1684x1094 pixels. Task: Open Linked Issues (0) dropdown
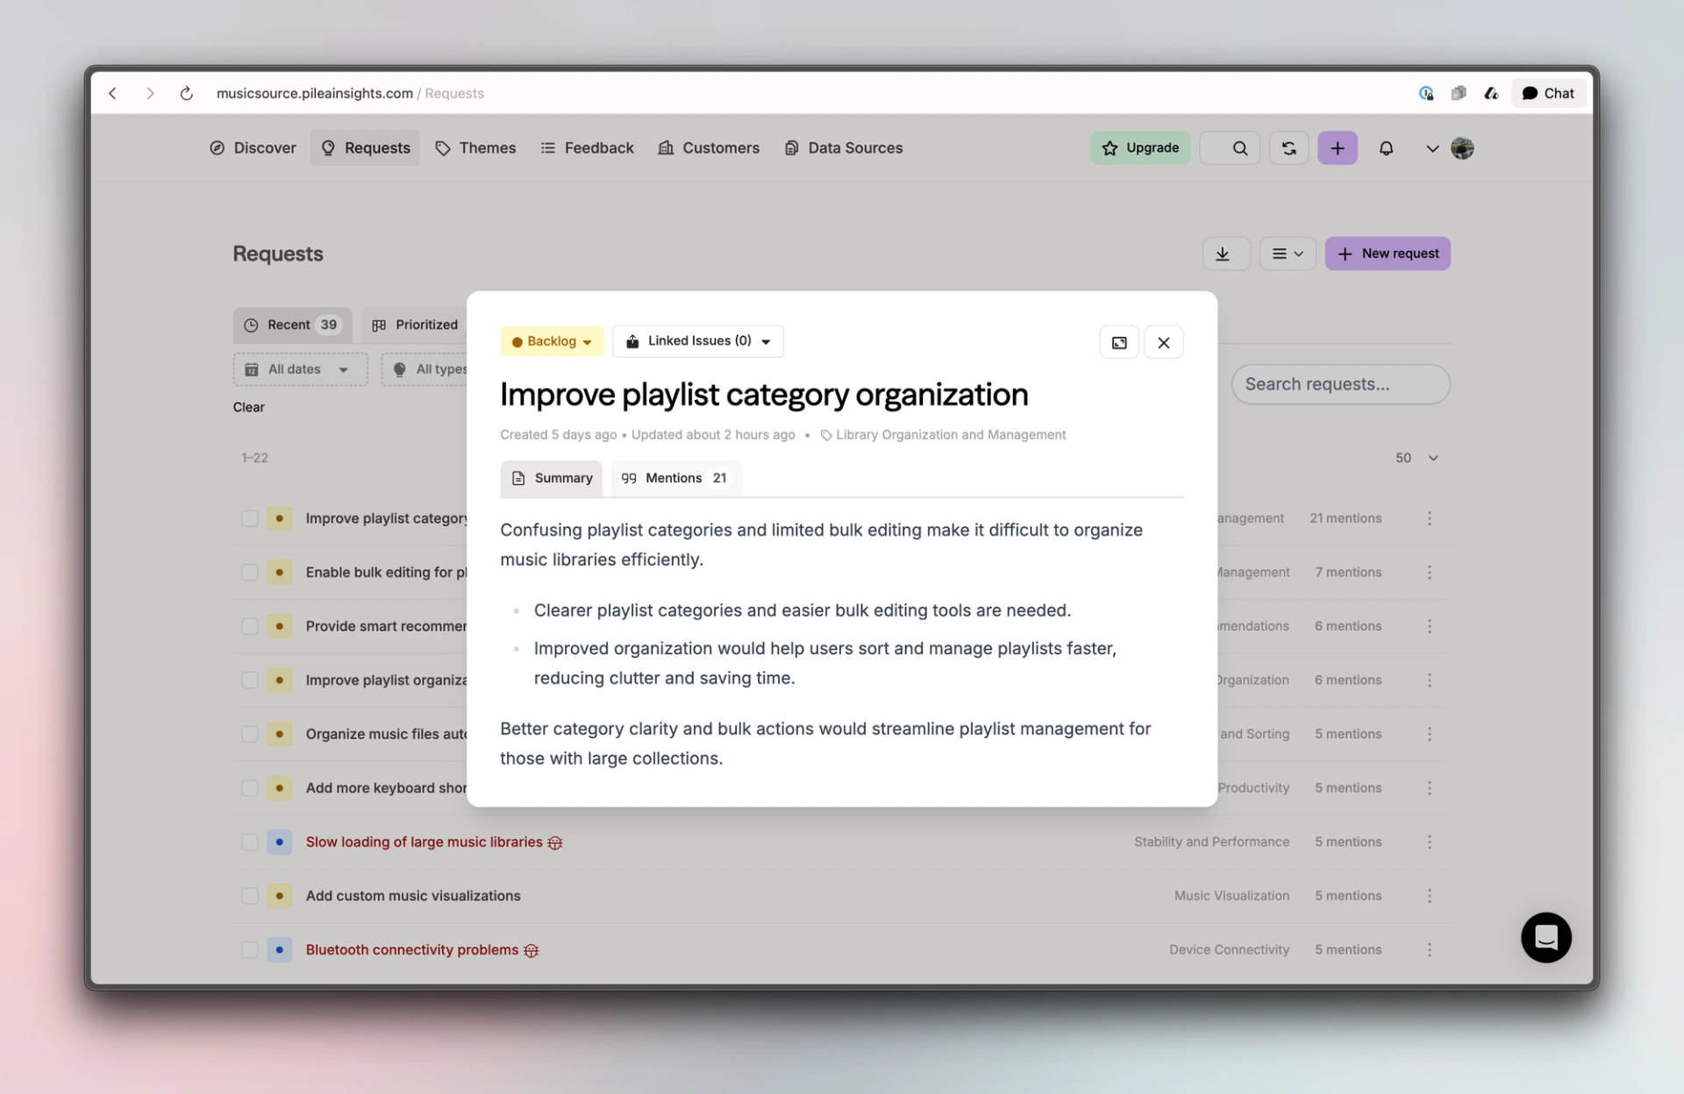pos(697,341)
